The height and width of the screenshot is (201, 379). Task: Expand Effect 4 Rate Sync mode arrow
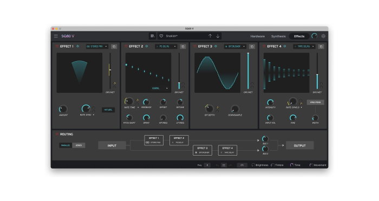[x=302, y=108]
